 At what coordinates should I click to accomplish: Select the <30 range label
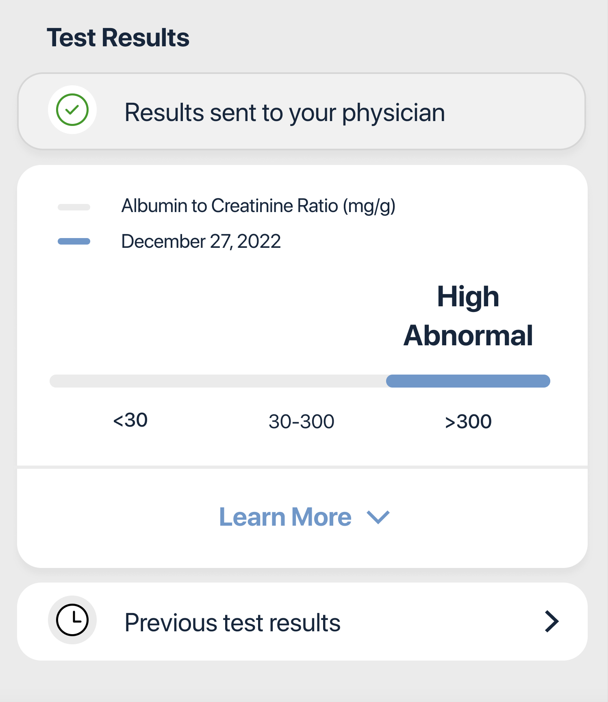[x=130, y=420]
